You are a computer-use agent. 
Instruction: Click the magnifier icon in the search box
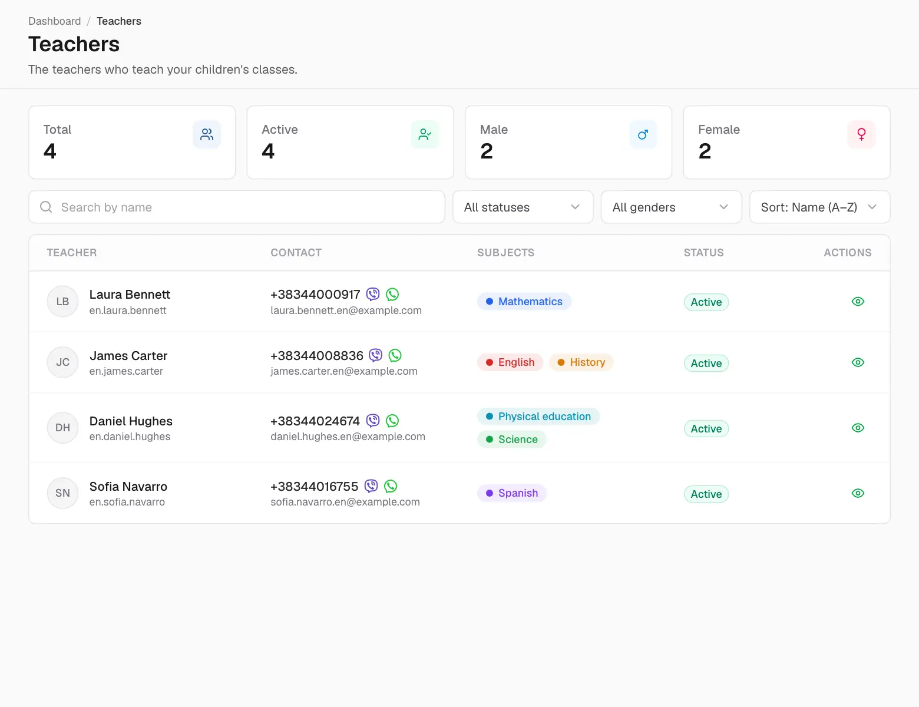coord(46,207)
